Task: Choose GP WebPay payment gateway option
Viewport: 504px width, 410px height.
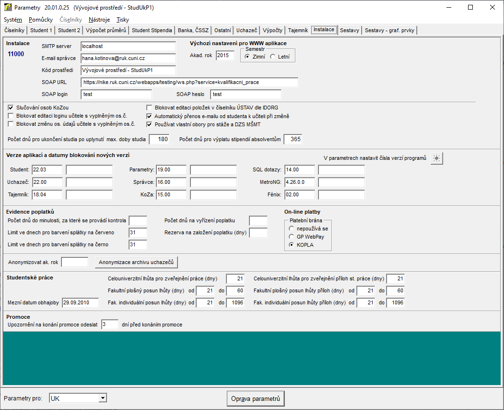Action: (292, 237)
